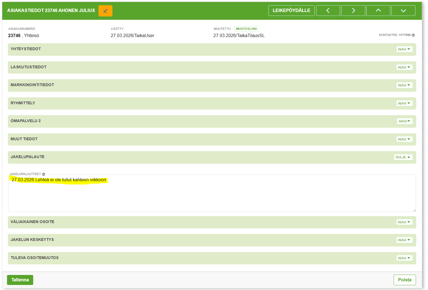This screenshot has height=290, width=428.
Task: Collapse the Jakelupalaute section with Sulje
Action: pyautogui.click(x=403, y=157)
